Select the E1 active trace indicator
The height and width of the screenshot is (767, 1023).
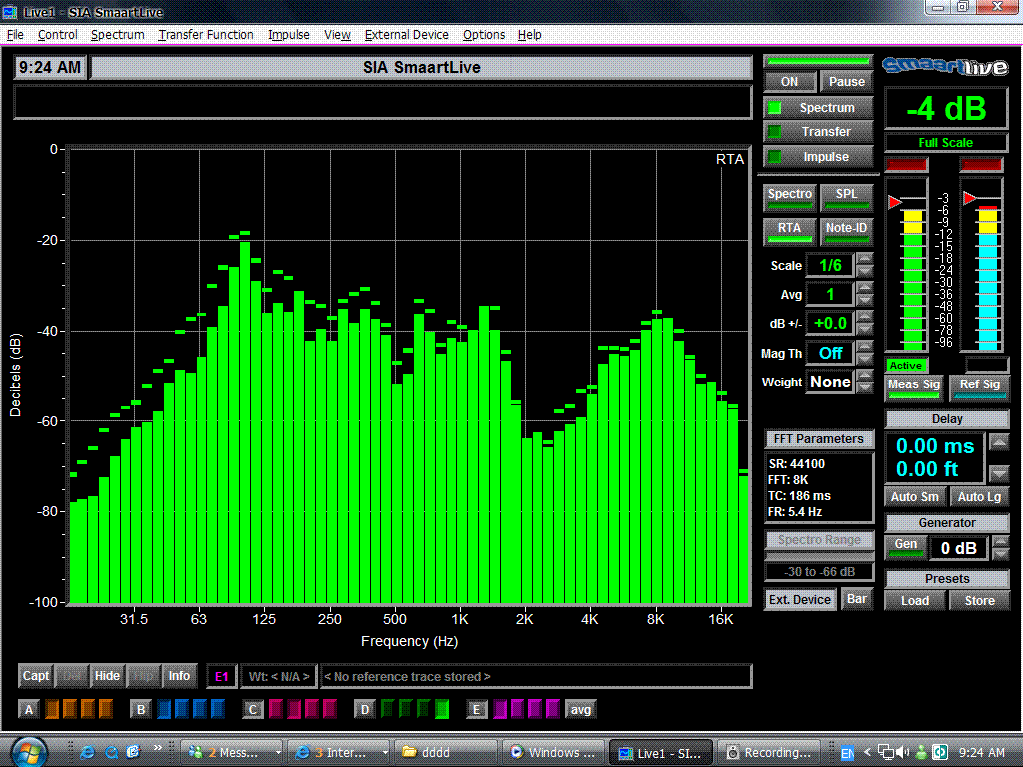pos(221,676)
